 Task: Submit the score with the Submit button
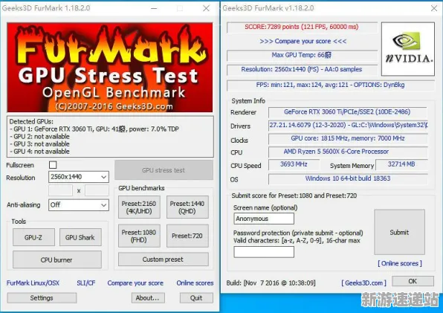pyautogui.click(x=399, y=232)
